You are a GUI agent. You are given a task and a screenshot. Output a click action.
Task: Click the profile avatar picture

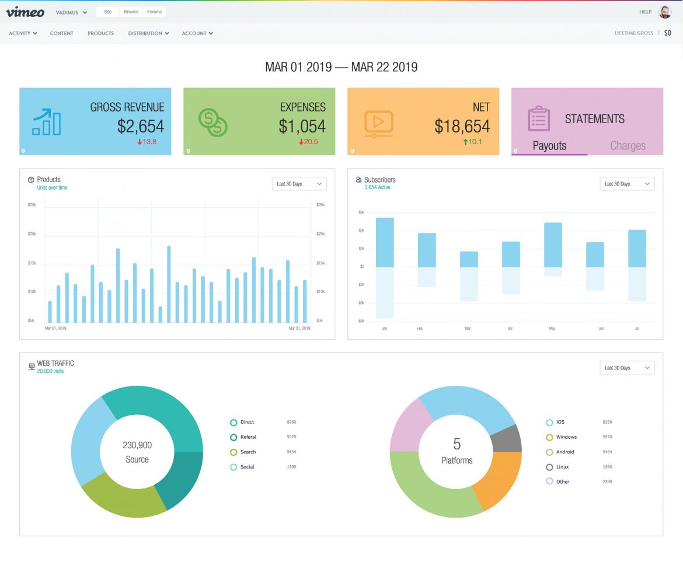[x=664, y=12]
